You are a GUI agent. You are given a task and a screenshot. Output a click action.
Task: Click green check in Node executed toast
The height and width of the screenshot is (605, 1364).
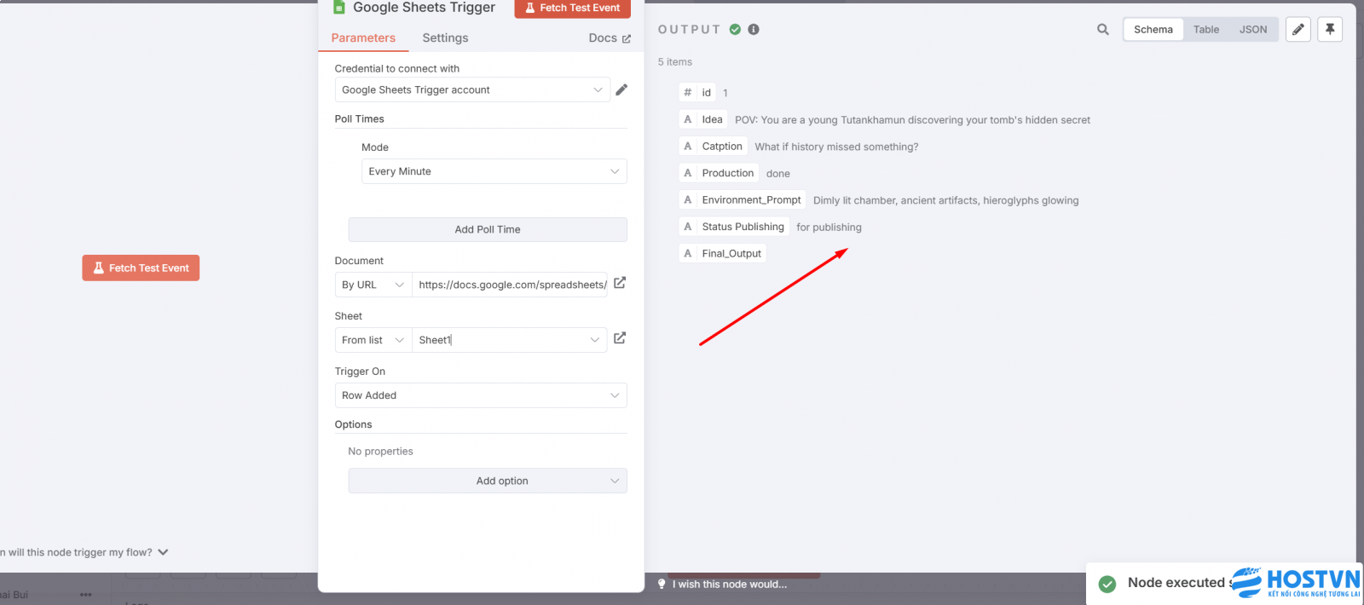pos(1107,584)
